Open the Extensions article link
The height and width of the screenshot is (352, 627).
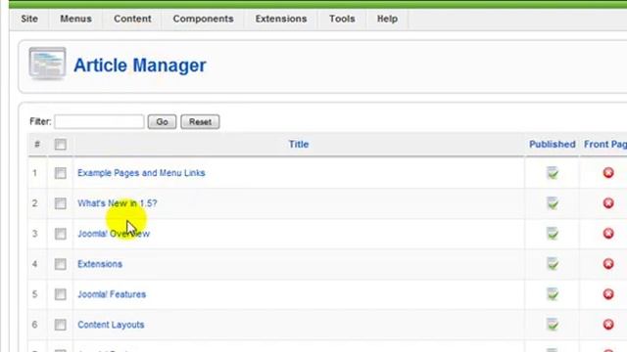[100, 264]
